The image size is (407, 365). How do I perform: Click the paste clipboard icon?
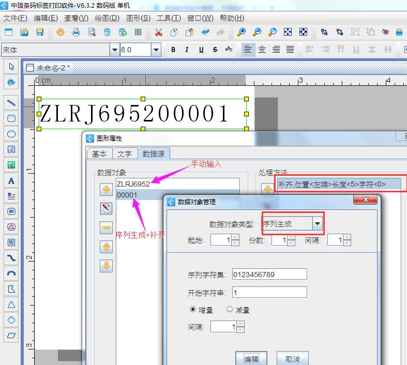189,32
